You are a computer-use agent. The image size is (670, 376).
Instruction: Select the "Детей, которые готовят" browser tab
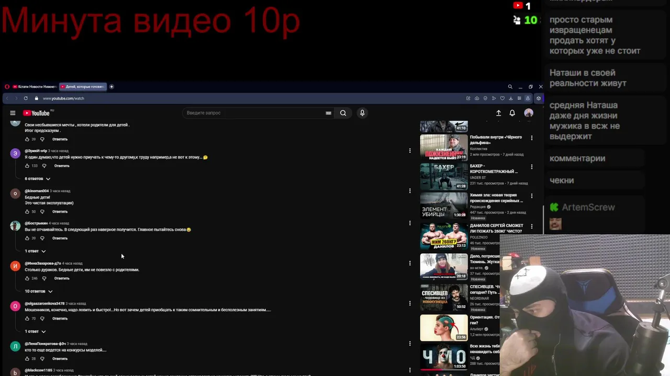click(x=83, y=87)
